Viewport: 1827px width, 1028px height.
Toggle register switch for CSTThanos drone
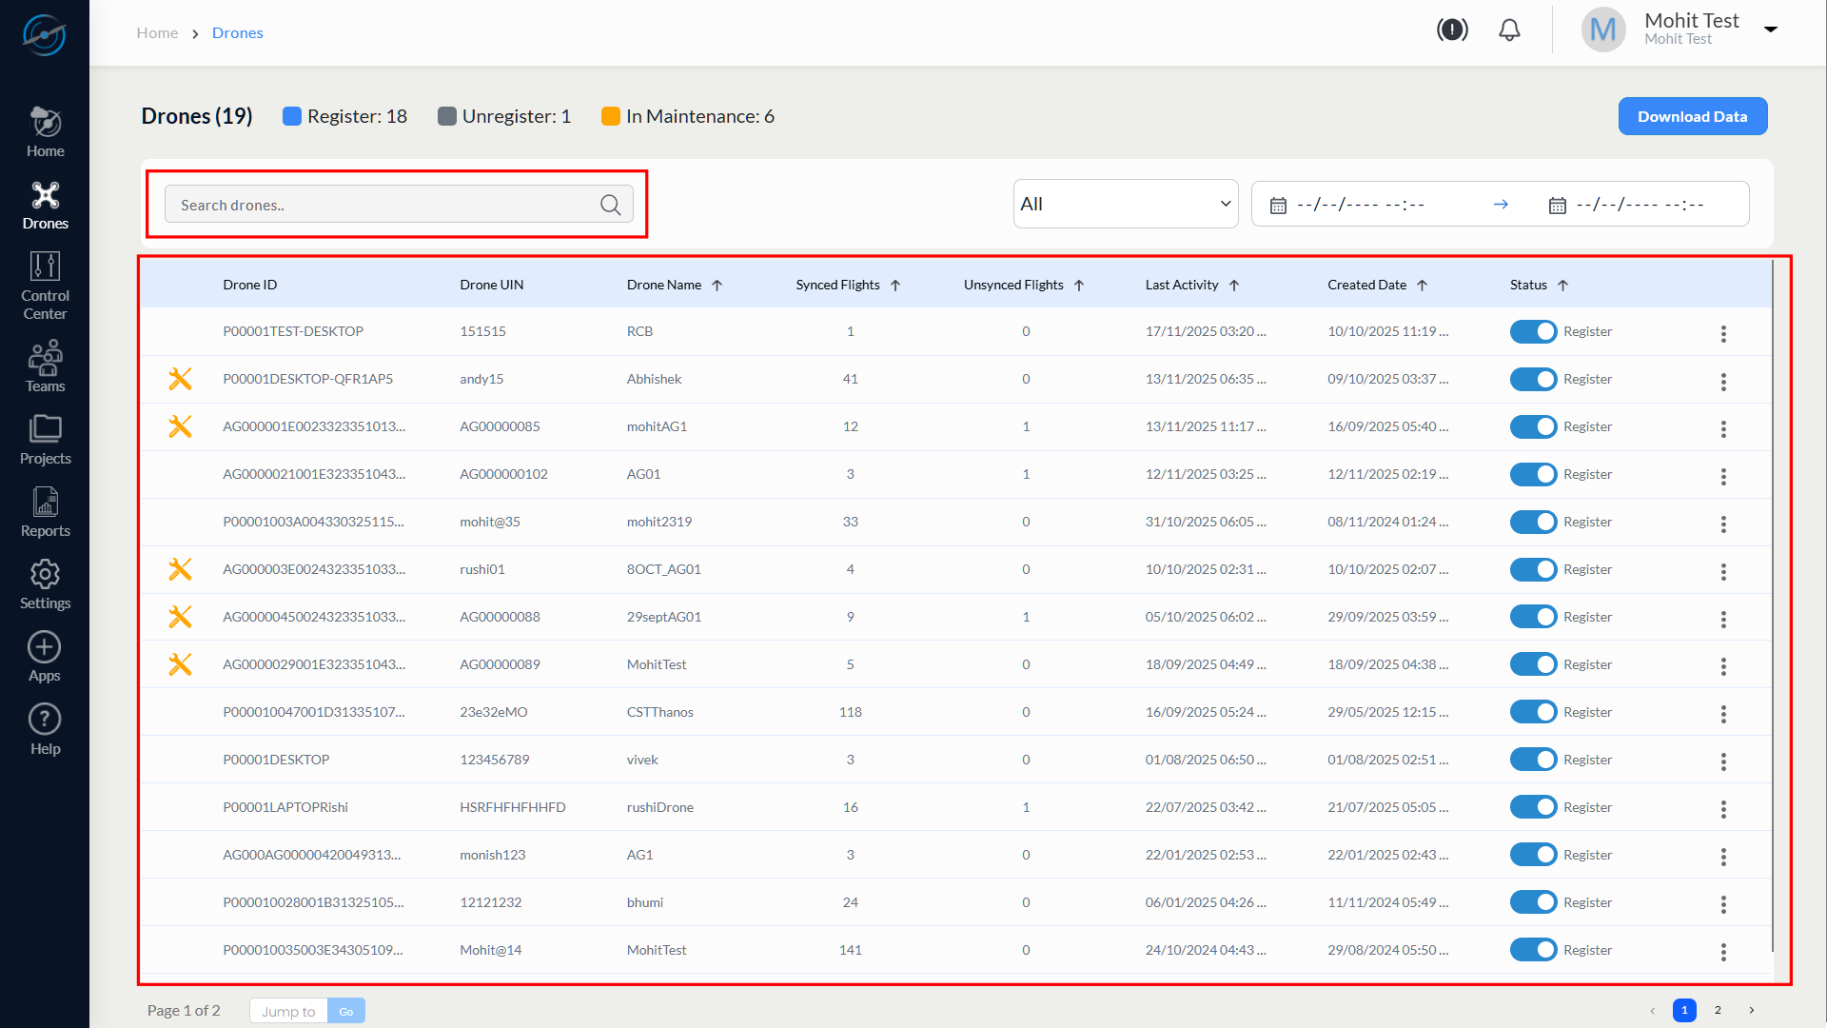(x=1533, y=712)
